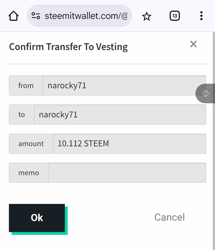Screen dimensions: 215x250
Task: Click the to field with narocky71
Action: (x=120, y=114)
